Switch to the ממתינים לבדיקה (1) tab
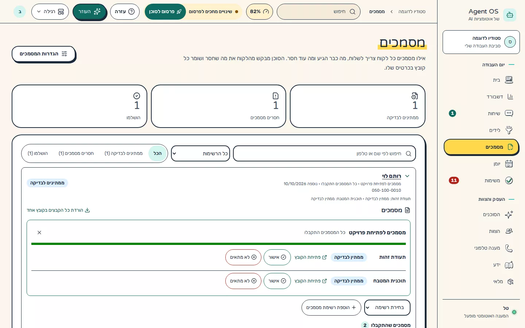525x328 pixels. [x=124, y=153]
